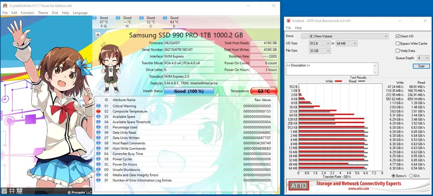Click status orb for Host Write Commands

click(x=99, y=149)
